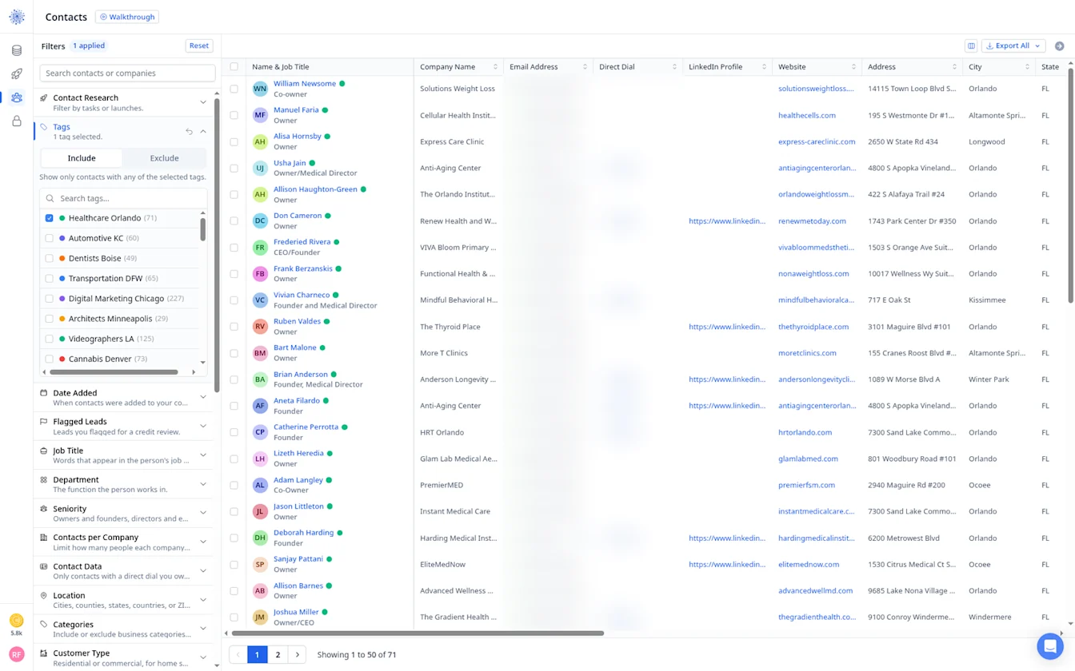This screenshot has width=1075, height=671.
Task: Reset all applied filters
Action: (x=199, y=46)
